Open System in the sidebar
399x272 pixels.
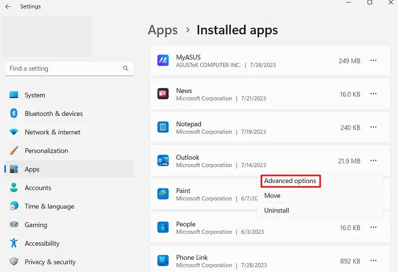click(35, 95)
